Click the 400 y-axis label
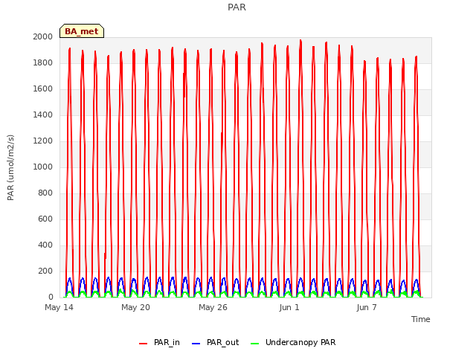This screenshot has height=357, width=476. click(x=45, y=245)
